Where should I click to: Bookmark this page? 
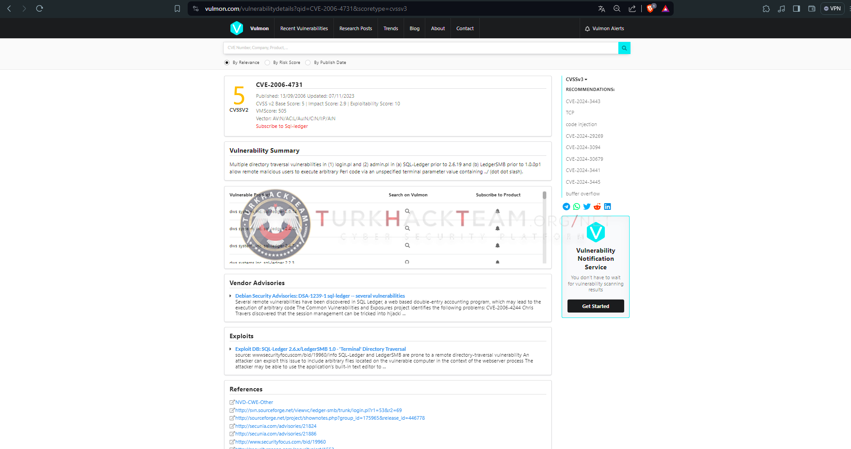tap(177, 9)
